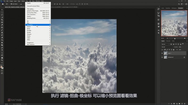Image resolution: width=188 pixels, height=105 pixels.
Task: Hide Layer 1 with its eye icon
Action: [x=162, y=53]
